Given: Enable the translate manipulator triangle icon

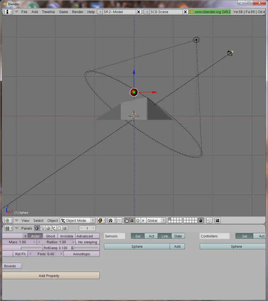Looking at the screenshot, I should click(132, 220).
